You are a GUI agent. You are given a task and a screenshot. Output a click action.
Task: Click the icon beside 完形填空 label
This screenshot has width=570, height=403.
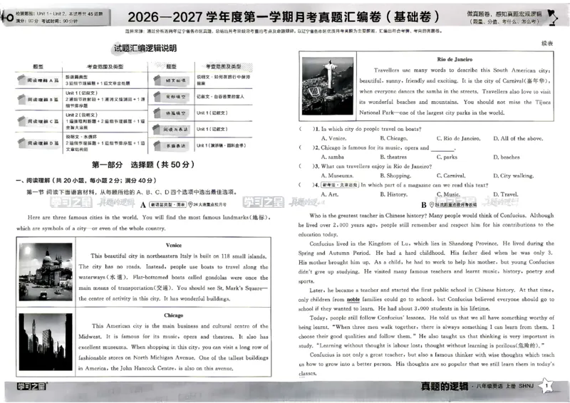point(157,96)
